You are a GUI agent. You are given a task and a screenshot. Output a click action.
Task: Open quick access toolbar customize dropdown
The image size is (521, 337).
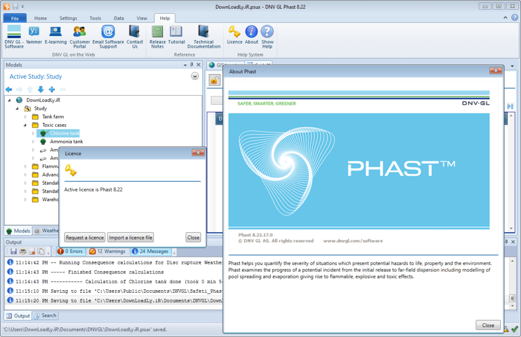(22, 7)
